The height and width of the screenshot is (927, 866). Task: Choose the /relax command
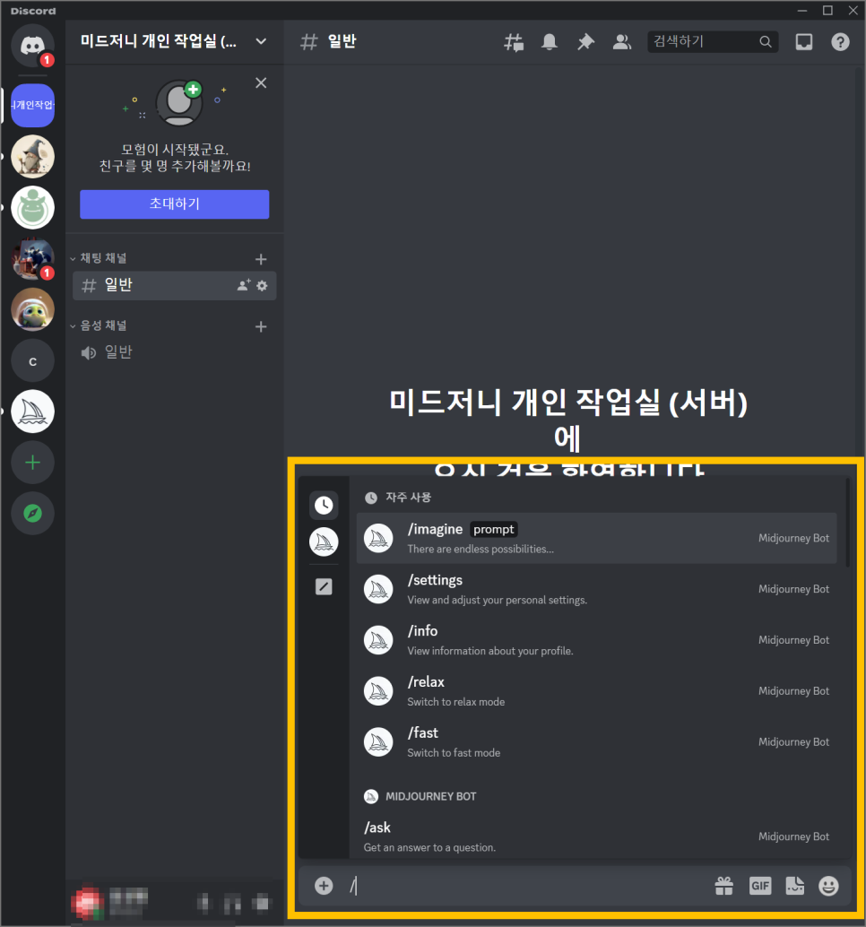pos(596,690)
